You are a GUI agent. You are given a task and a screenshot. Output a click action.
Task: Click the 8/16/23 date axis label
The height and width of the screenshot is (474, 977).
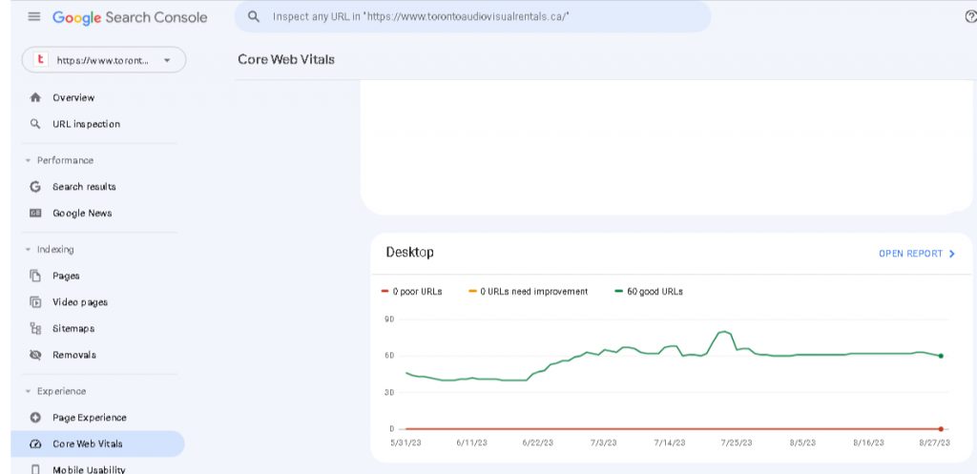click(x=868, y=443)
